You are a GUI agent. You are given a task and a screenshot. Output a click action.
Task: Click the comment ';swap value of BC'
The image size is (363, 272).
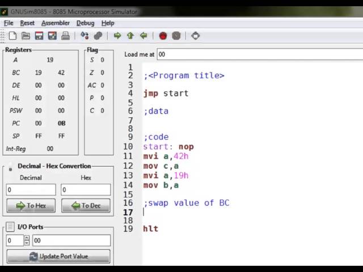(187, 203)
